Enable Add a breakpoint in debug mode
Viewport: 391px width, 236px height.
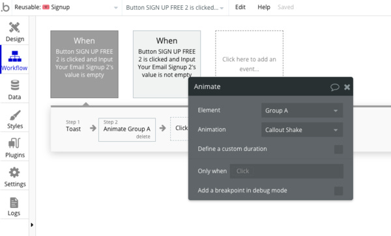point(338,191)
